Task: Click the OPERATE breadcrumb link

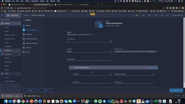Action: pos(26,15)
